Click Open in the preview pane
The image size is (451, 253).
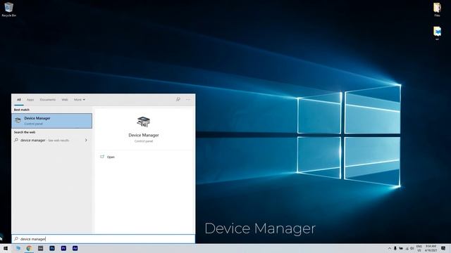pyautogui.click(x=111, y=157)
